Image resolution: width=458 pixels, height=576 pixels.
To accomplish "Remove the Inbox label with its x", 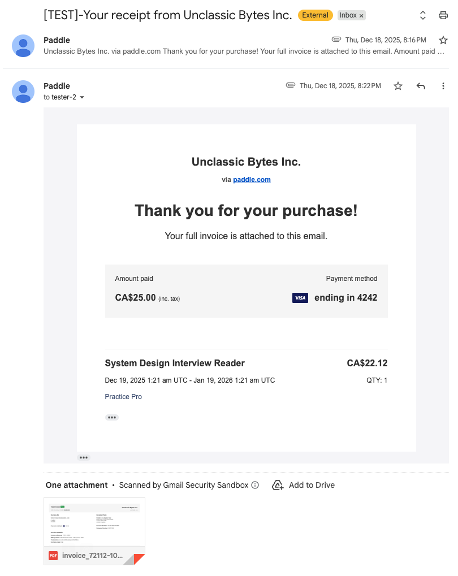I will click(x=361, y=15).
